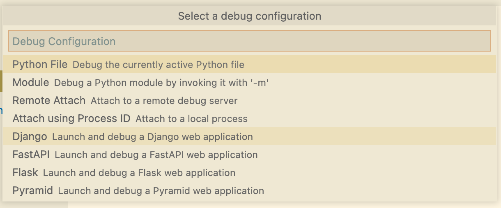This screenshot has height=208, width=501.
Task: Click 'Debug the currently active Python file' description
Action: click(x=159, y=65)
